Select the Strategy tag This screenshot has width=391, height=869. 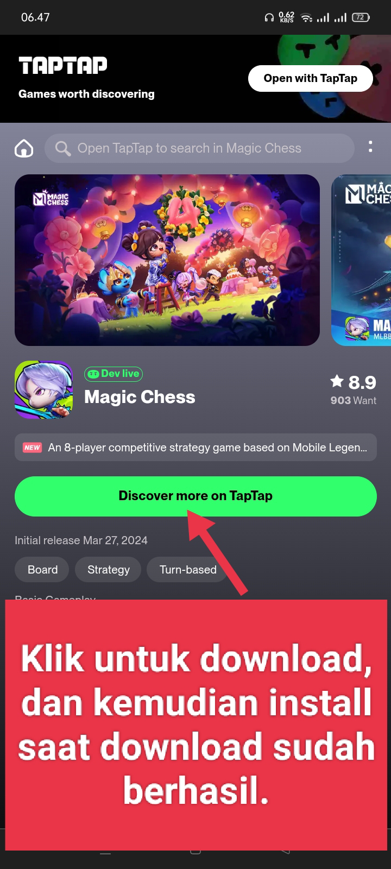pyautogui.click(x=109, y=570)
